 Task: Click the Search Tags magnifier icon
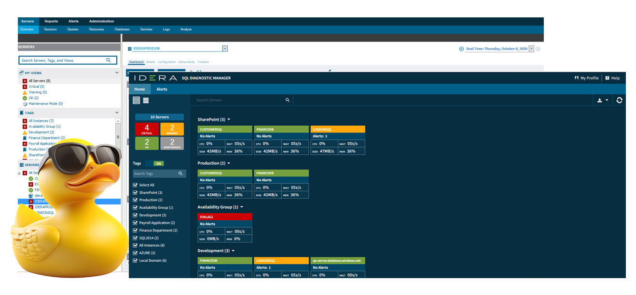pyautogui.click(x=180, y=174)
